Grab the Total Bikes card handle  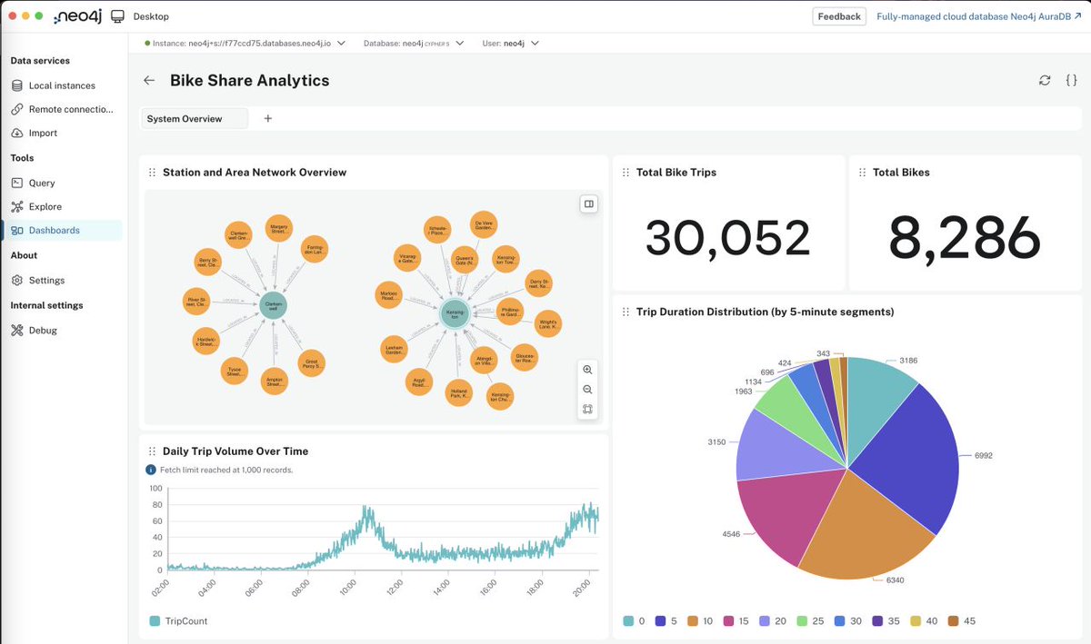tap(861, 173)
